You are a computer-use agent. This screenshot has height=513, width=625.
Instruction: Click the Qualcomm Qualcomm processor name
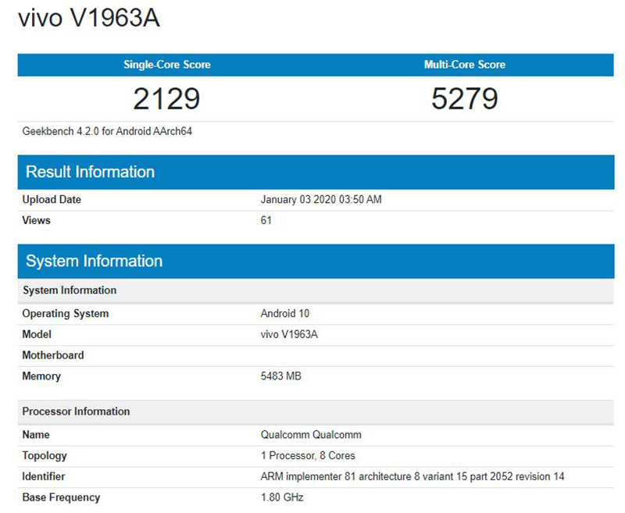tap(310, 435)
